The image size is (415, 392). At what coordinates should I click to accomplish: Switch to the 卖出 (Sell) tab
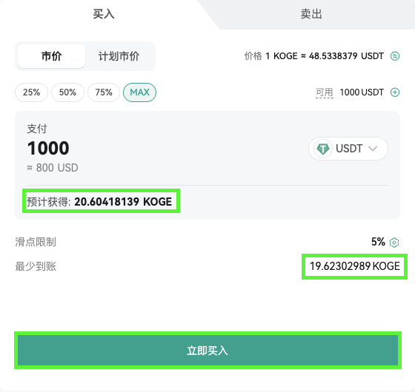(x=311, y=14)
